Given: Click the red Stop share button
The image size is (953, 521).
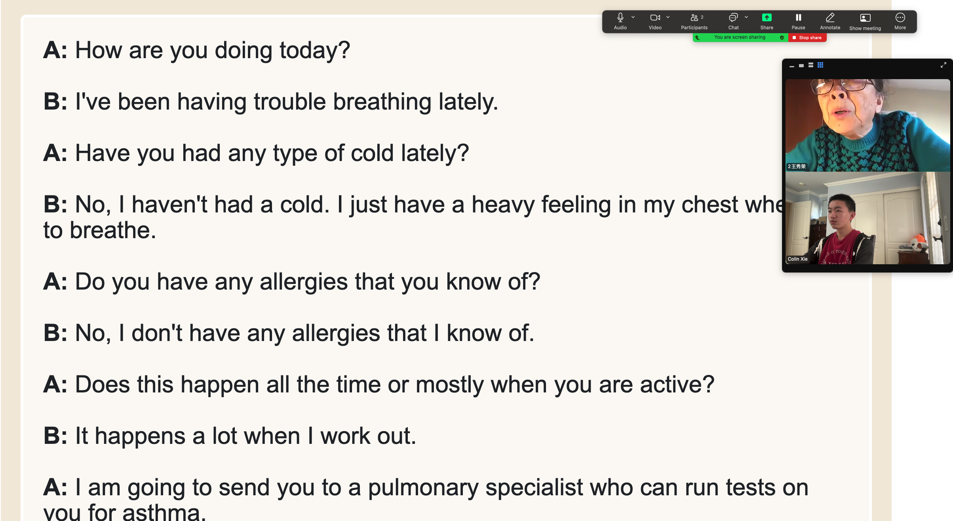Looking at the screenshot, I should tap(807, 38).
